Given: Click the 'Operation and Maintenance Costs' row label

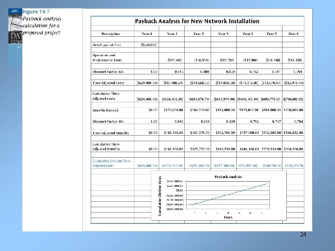Looking at the screenshot, I should pyautogui.click(x=107, y=58).
